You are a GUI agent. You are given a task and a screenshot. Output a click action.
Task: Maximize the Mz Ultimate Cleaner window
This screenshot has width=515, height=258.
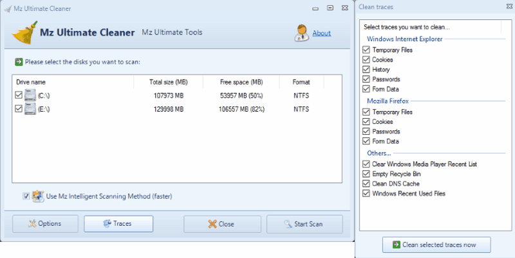(330, 8)
